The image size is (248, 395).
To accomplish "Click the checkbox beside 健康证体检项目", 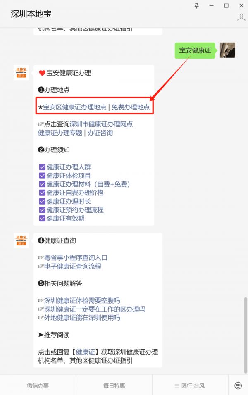I will coord(42,176).
